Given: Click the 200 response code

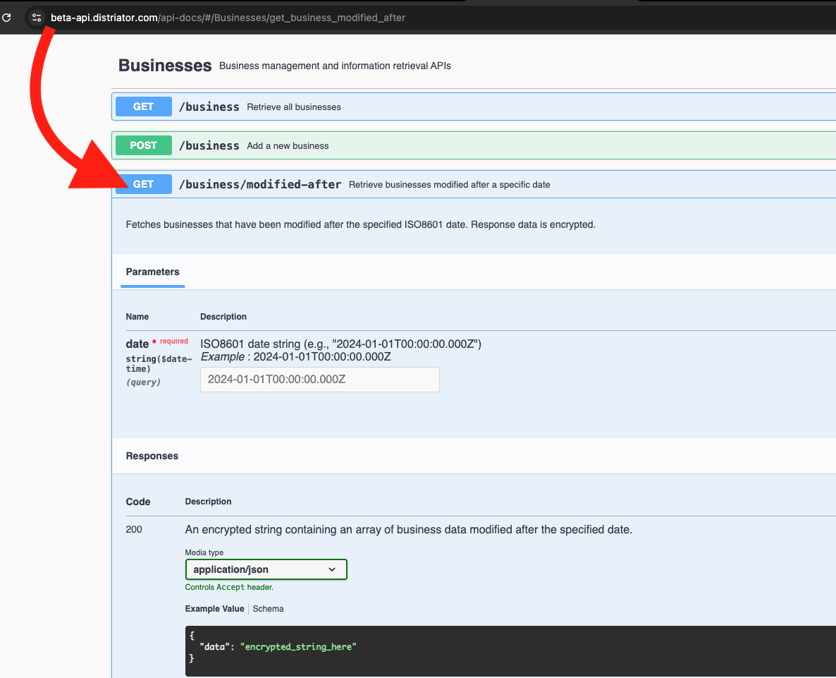Looking at the screenshot, I should (134, 529).
